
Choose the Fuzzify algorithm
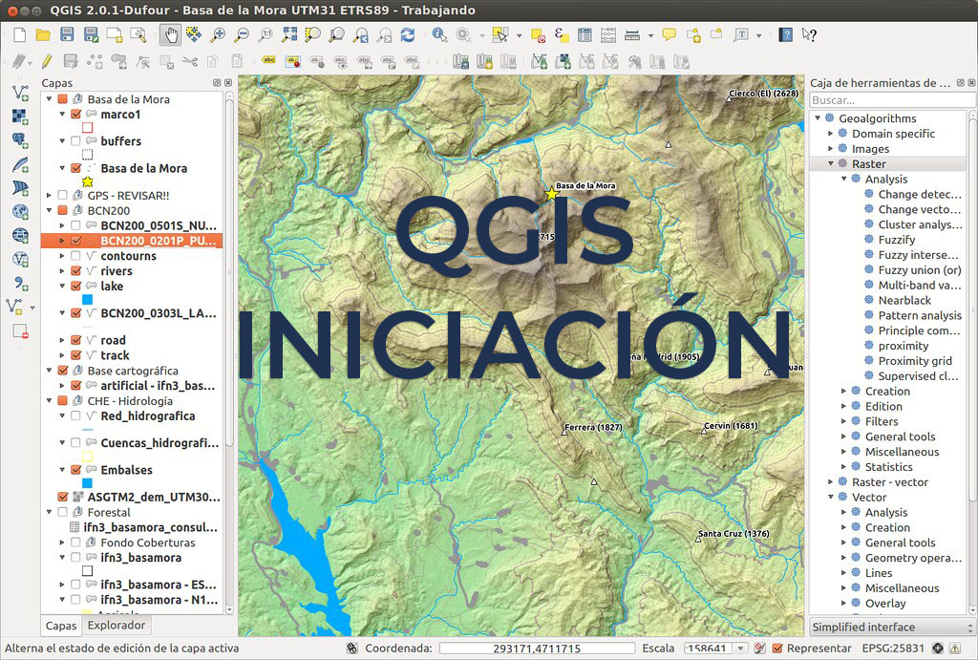pos(897,240)
